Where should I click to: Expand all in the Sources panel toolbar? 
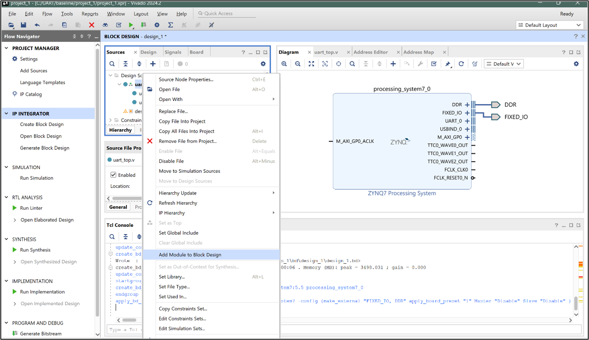coord(139,64)
